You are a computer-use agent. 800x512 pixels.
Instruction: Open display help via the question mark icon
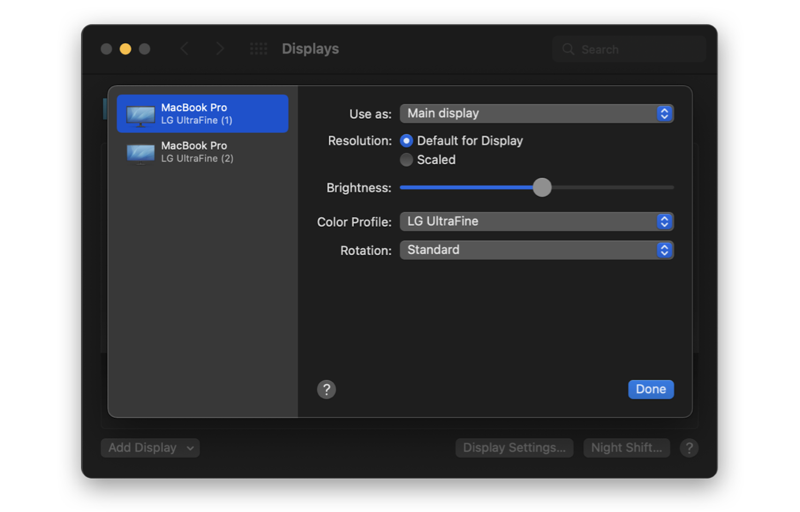pos(326,389)
